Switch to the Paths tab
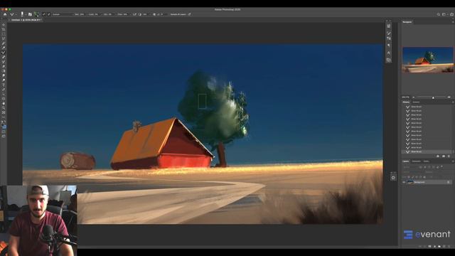Viewport: 455px width, 256px height. click(x=427, y=161)
